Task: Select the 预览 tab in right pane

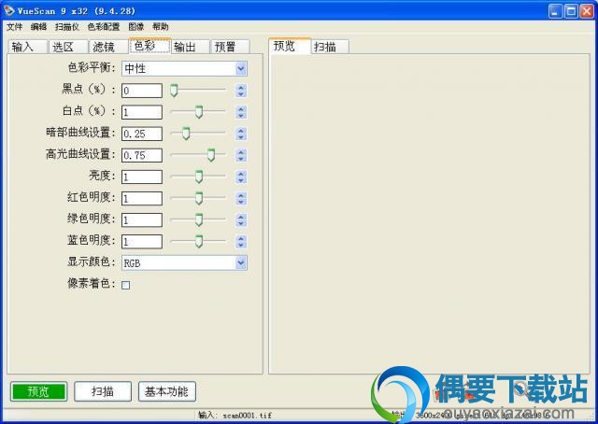Action: [290, 46]
